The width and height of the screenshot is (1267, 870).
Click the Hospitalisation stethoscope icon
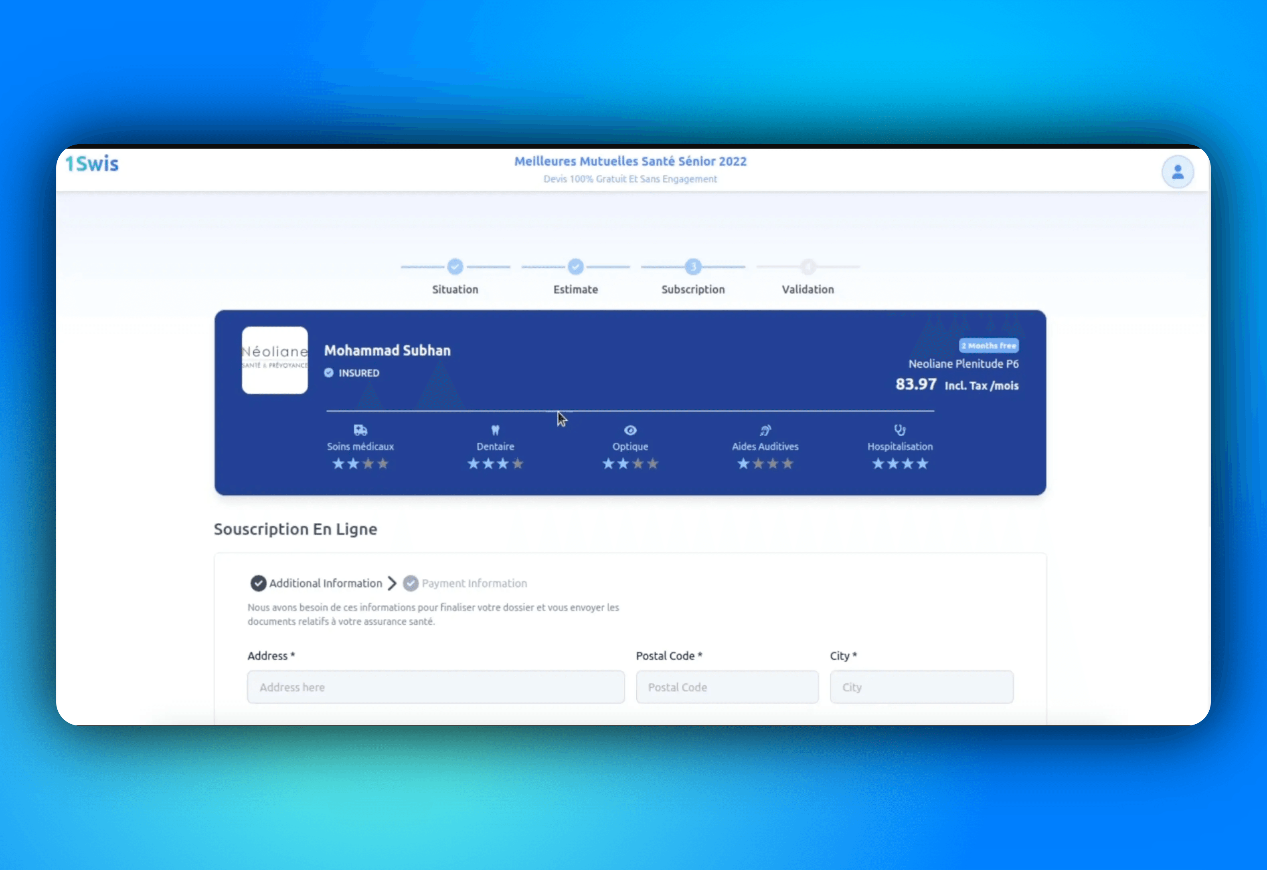click(900, 430)
